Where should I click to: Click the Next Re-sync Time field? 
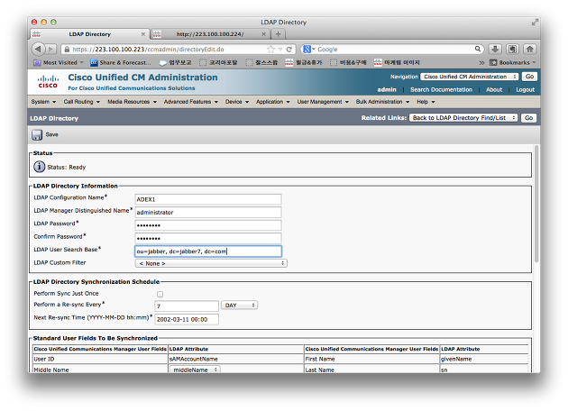click(187, 319)
